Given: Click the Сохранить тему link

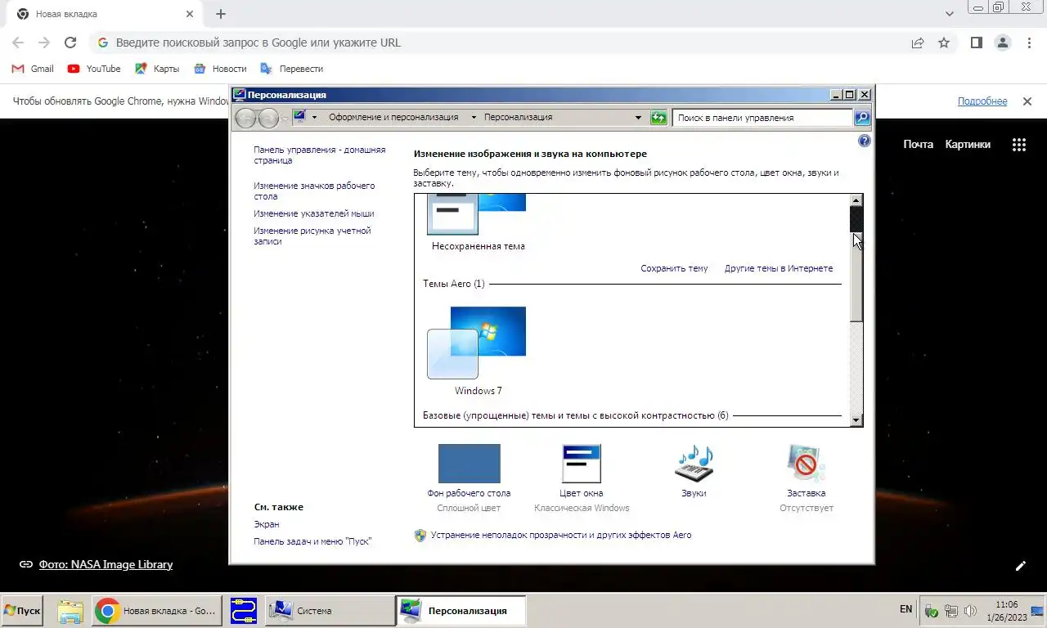Looking at the screenshot, I should [674, 268].
